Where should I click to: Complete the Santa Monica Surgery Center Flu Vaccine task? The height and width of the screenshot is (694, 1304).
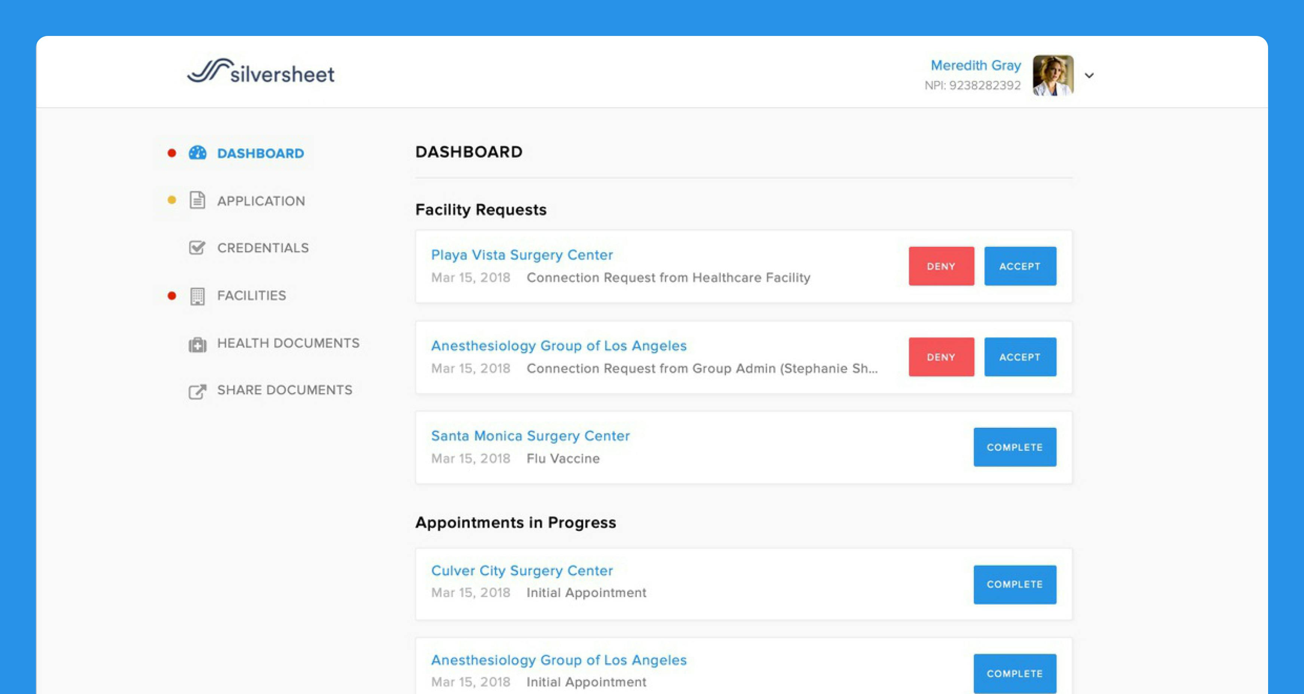point(1014,447)
